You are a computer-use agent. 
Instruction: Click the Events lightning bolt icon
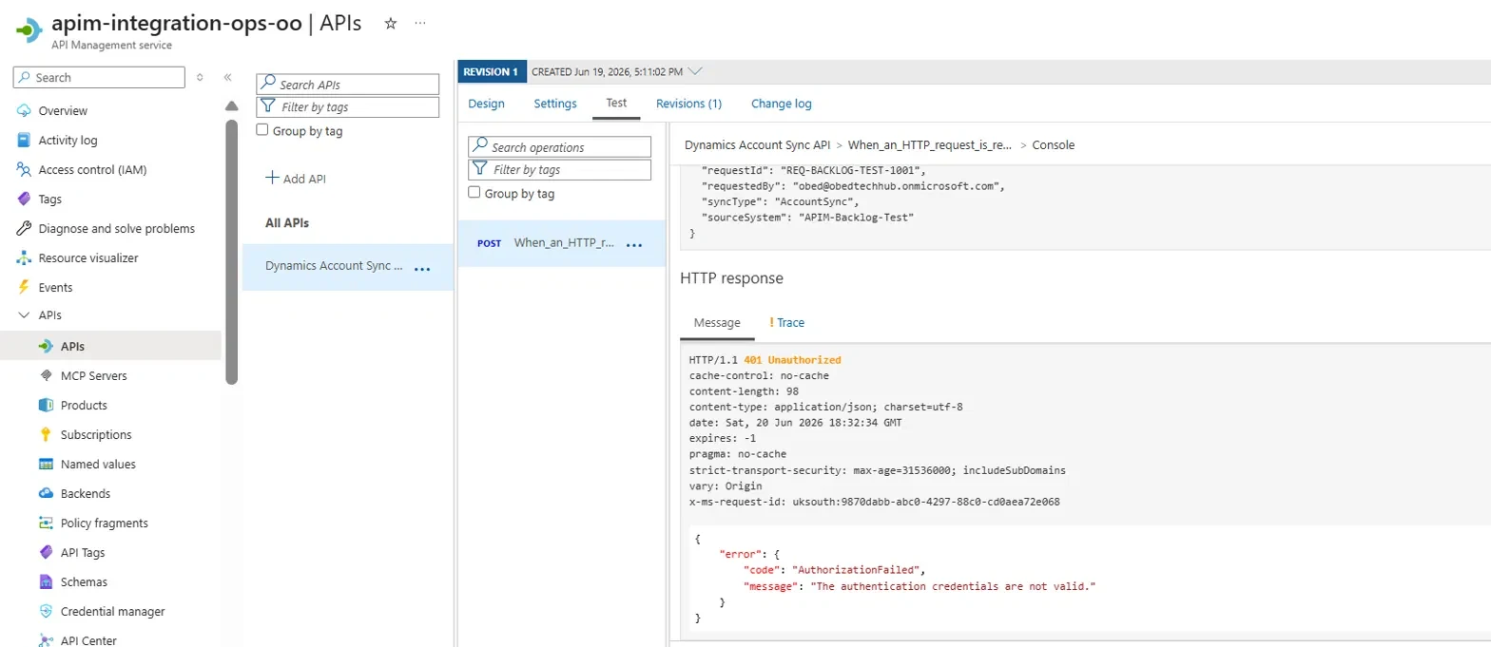(25, 288)
